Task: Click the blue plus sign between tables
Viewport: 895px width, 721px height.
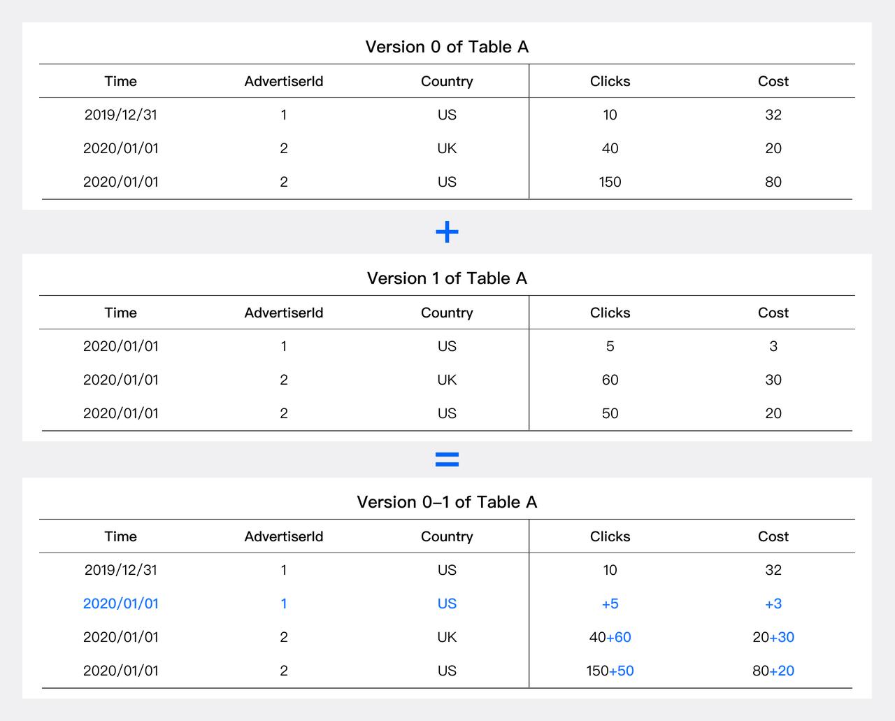Action: tap(447, 232)
